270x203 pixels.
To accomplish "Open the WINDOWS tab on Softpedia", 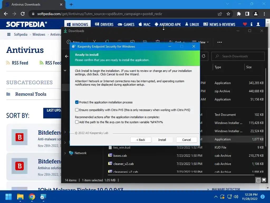I will coord(78,25).
